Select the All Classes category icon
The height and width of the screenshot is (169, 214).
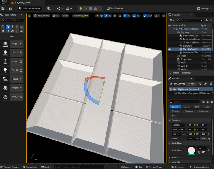22,31
